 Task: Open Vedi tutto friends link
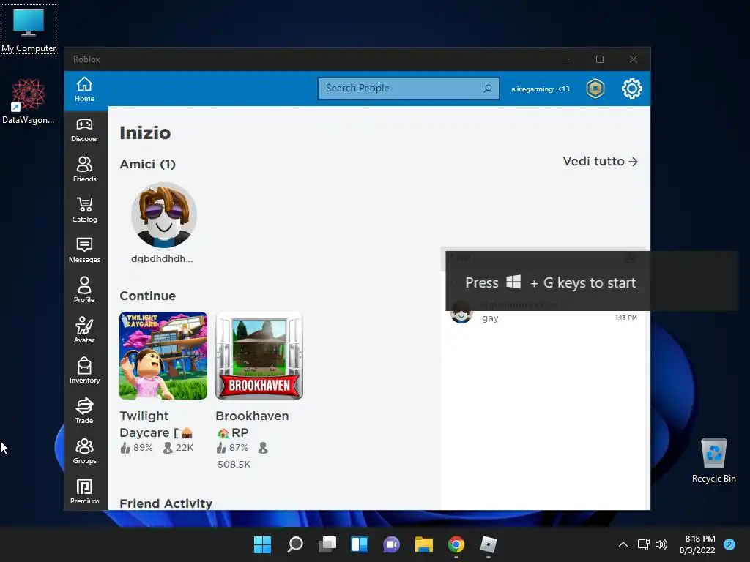click(x=601, y=162)
